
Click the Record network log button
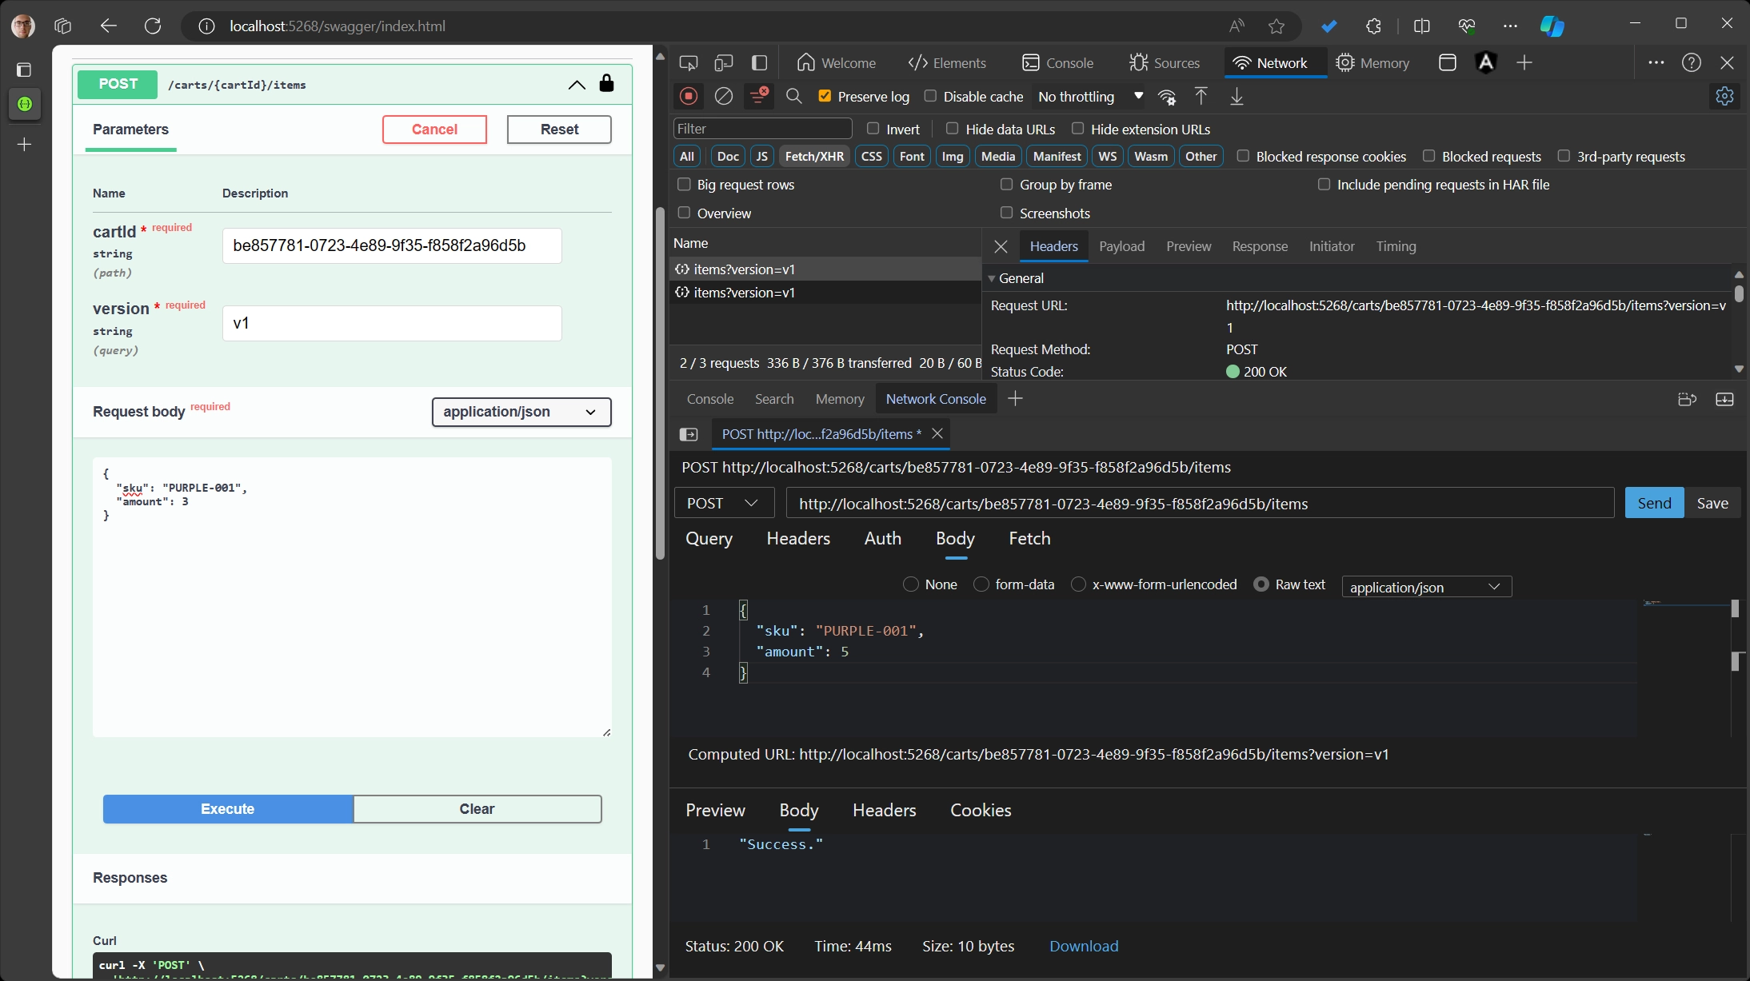click(689, 96)
